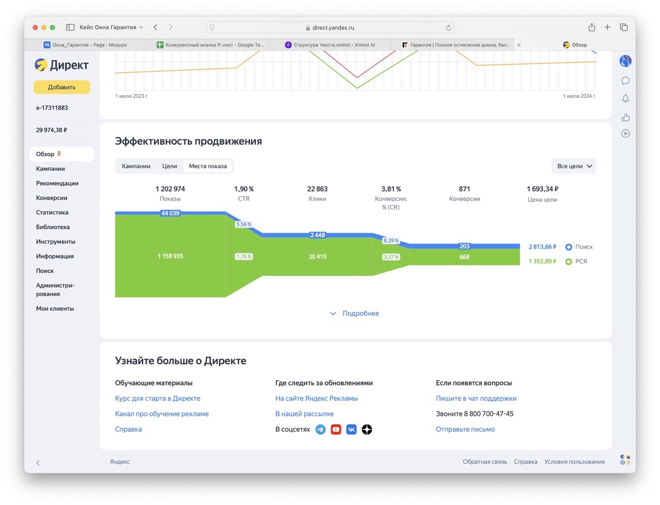Open the user avatar profile menu
The height and width of the screenshot is (505, 660).
[625, 61]
